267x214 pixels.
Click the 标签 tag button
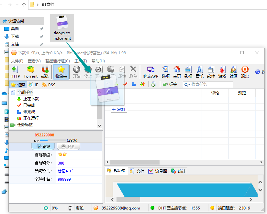170,84
